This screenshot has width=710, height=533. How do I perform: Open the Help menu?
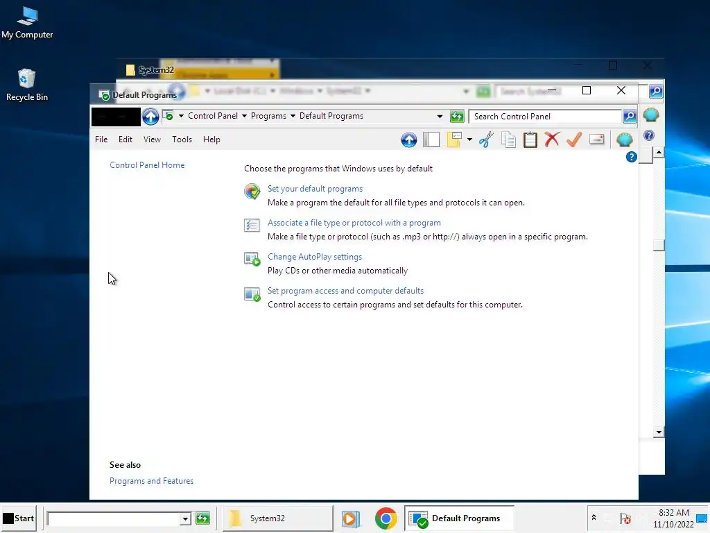(211, 139)
